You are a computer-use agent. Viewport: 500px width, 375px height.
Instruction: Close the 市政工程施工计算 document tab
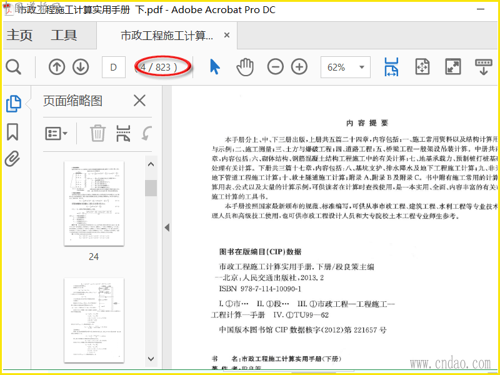coord(227,35)
